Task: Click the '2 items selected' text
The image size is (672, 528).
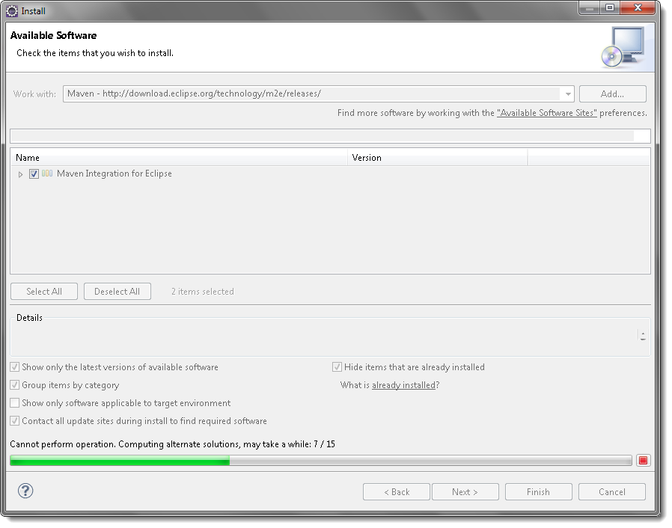Action: tap(203, 292)
